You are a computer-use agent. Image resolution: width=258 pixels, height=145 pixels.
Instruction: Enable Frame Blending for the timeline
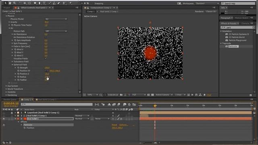point(114,104)
